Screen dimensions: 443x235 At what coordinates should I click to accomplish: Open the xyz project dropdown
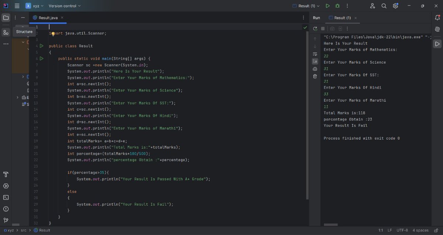coord(35,6)
